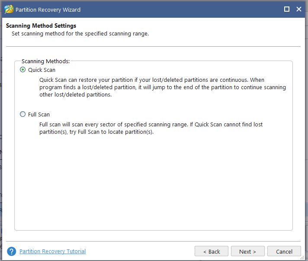This screenshot has width=308, height=261.
Task: Click the blue question mark help icon
Action: click(12, 251)
